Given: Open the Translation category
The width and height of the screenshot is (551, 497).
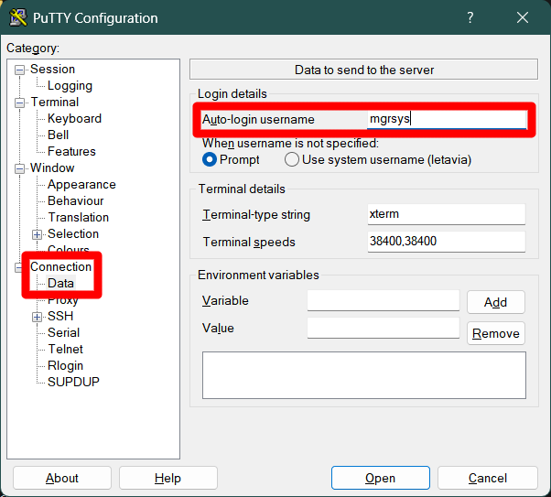Looking at the screenshot, I should pyautogui.click(x=78, y=217).
